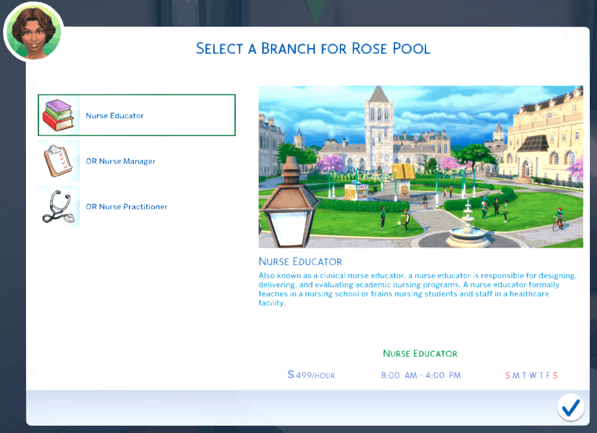
Task: Click the Select a Branch dialog title
Action: tap(313, 49)
